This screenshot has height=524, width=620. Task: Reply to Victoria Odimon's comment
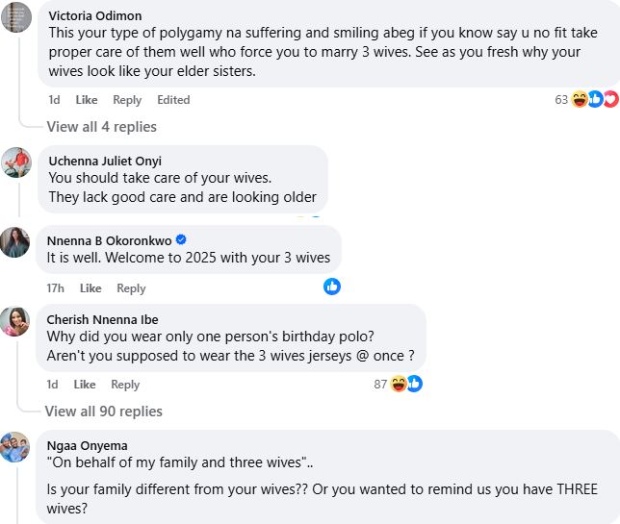[x=127, y=100]
